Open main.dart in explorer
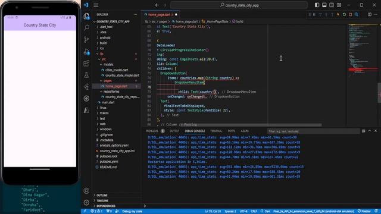The width and height of the screenshot is (381, 214). click(108, 102)
